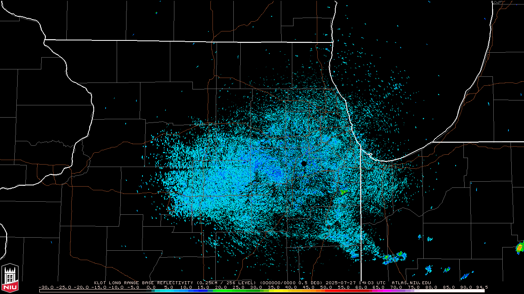
Task: Click the NIU castle logo
Action: [10, 278]
